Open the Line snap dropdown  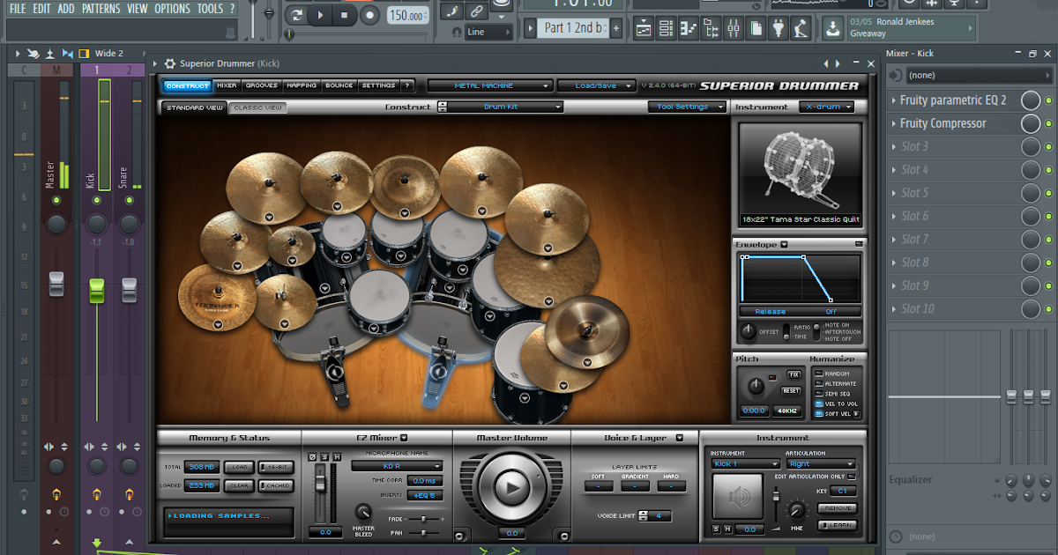click(x=488, y=33)
